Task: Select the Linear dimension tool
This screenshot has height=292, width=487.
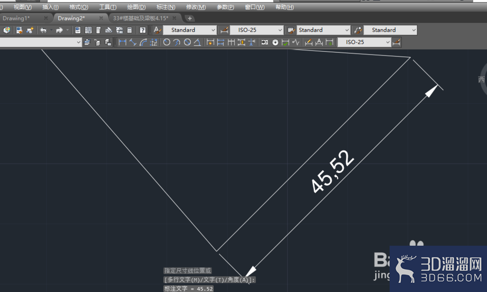Action: point(122,42)
